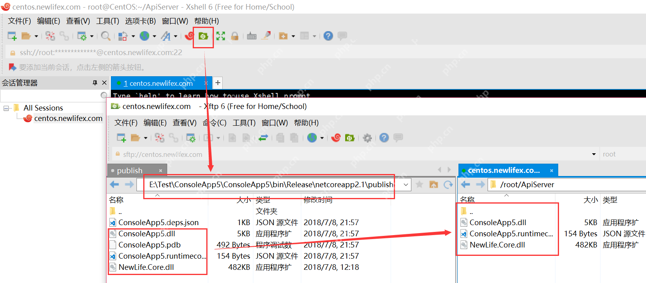Screen dimensions: 646x283
Task: Click the globe icon in Xftp toolbar
Action: [312, 138]
